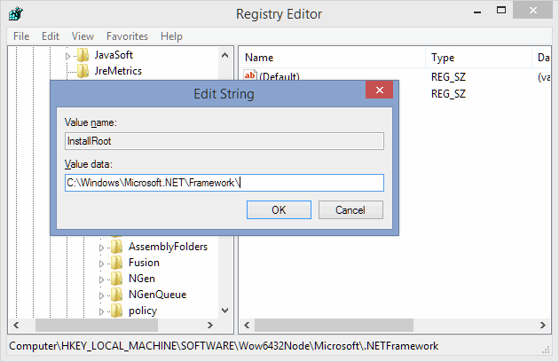Click the AssemblyFolders folder icon

click(x=116, y=247)
